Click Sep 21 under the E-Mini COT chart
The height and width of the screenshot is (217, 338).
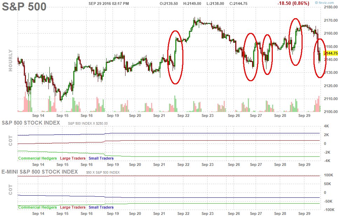(159, 213)
